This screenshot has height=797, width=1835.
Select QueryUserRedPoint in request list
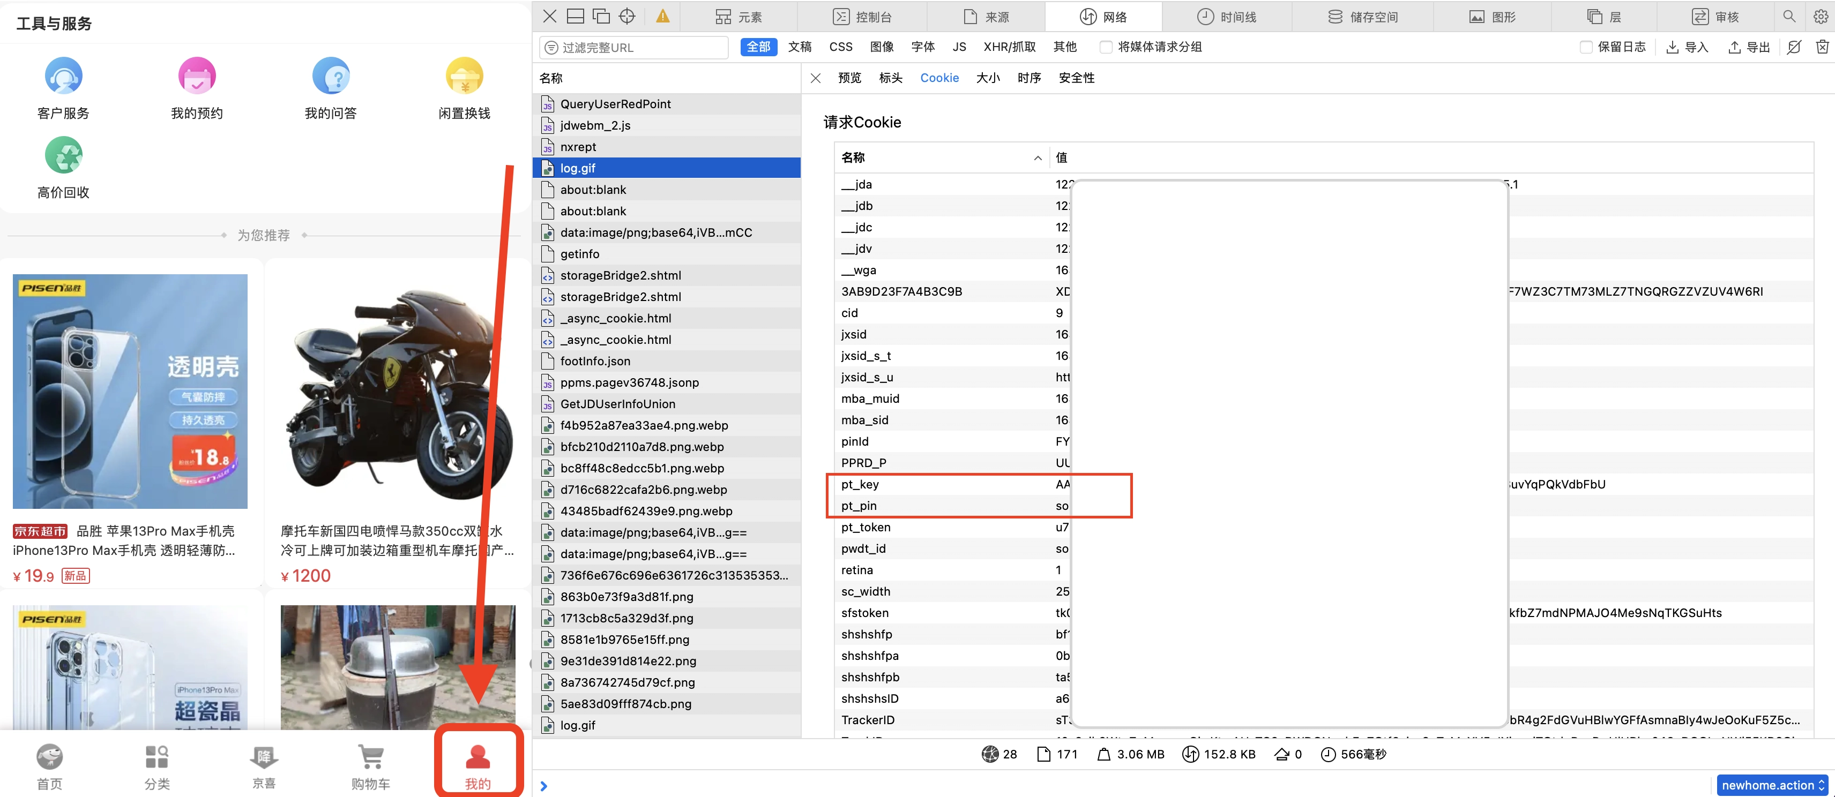pyautogui.click(x=667, y=104)
